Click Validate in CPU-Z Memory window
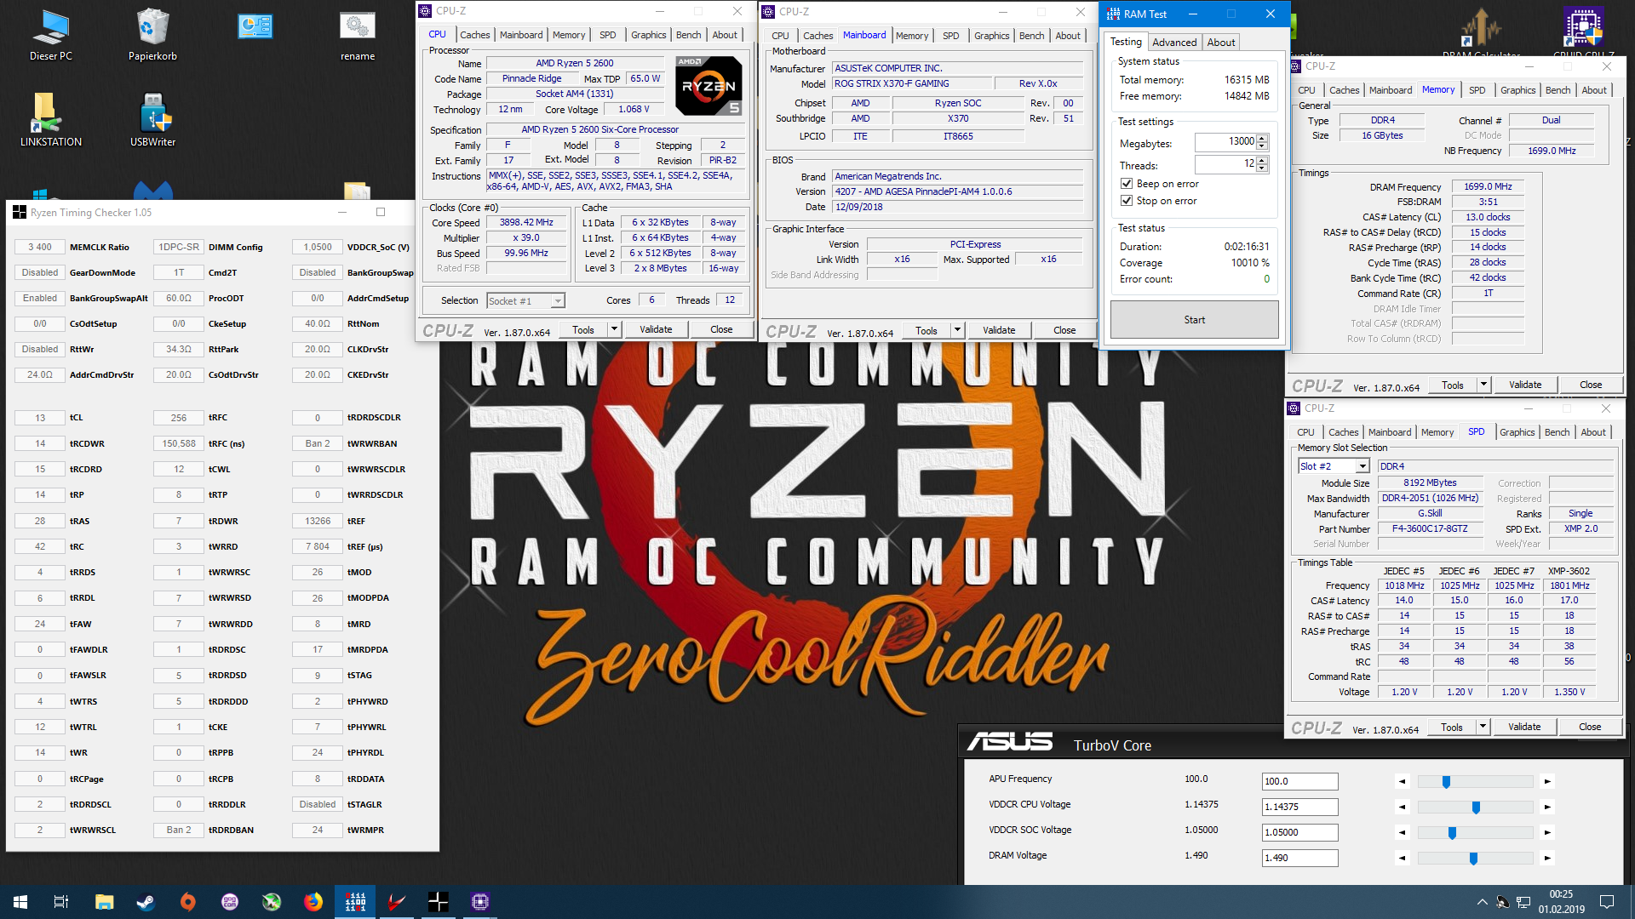The height and width of the screenshot is (919, 1635). click(x=1524, y=385)
